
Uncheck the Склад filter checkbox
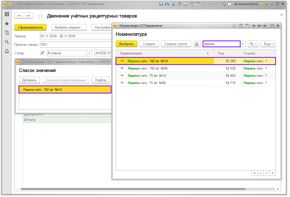(42, 53)
